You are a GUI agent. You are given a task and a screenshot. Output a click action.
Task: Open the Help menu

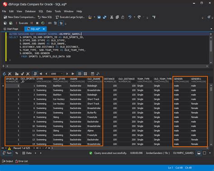coord(79,11)
